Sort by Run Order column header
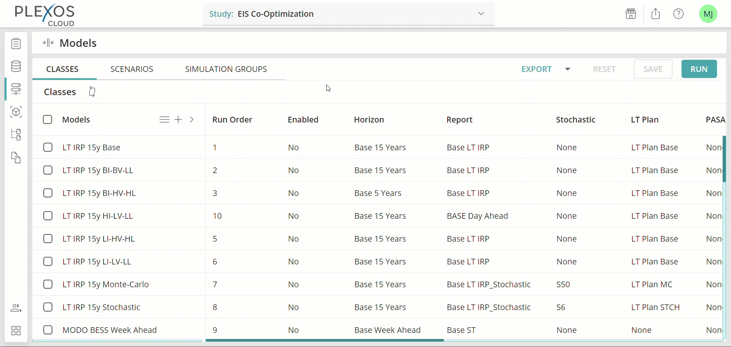The width and height of the screenshot is (731, 347). pyautogui.click(x=232, y=119)
